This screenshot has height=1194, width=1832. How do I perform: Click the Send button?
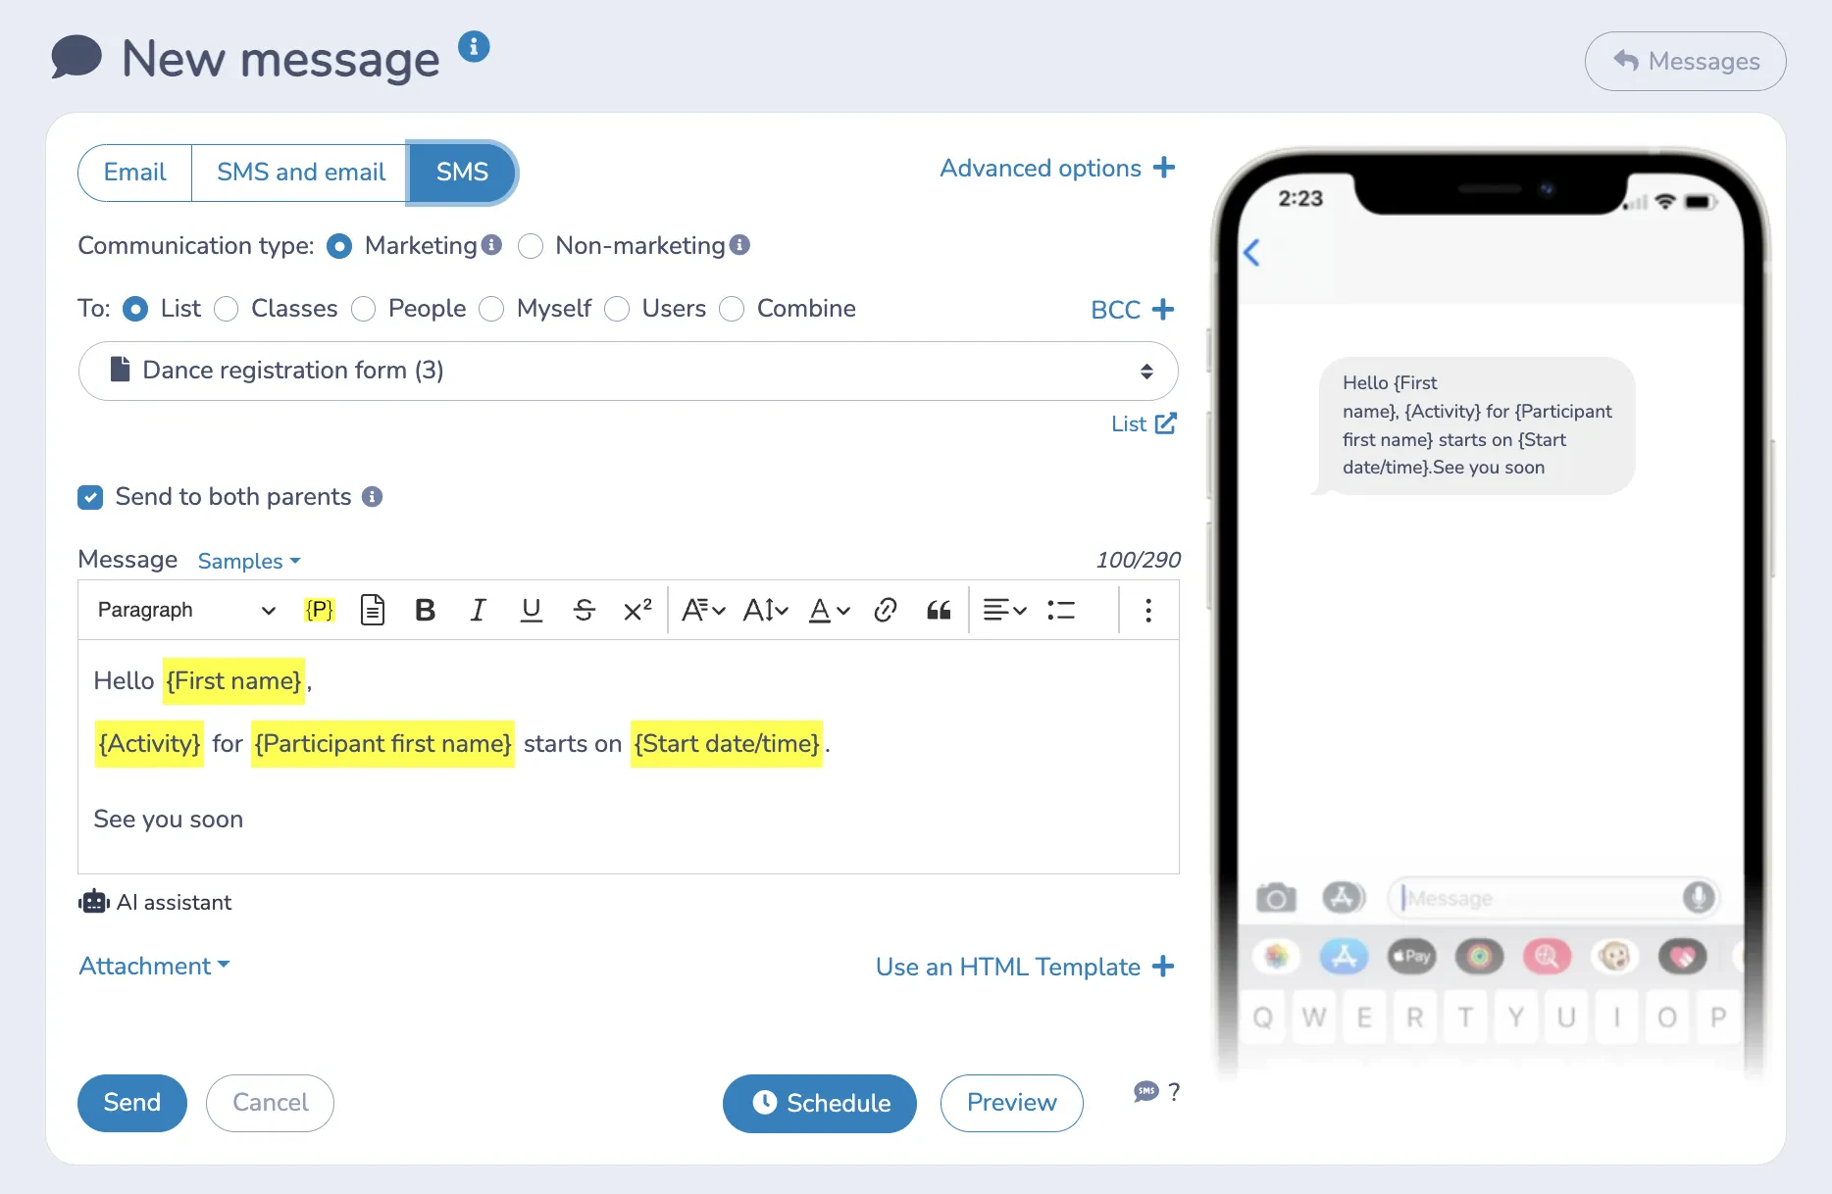[x=132, y=1103]
